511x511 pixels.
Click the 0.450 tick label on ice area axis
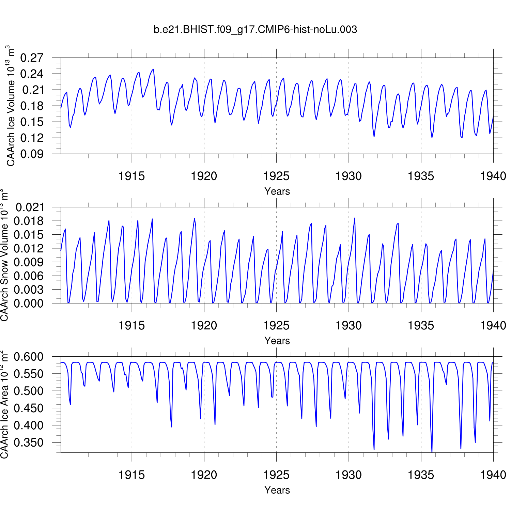click(x=29, y=408)
